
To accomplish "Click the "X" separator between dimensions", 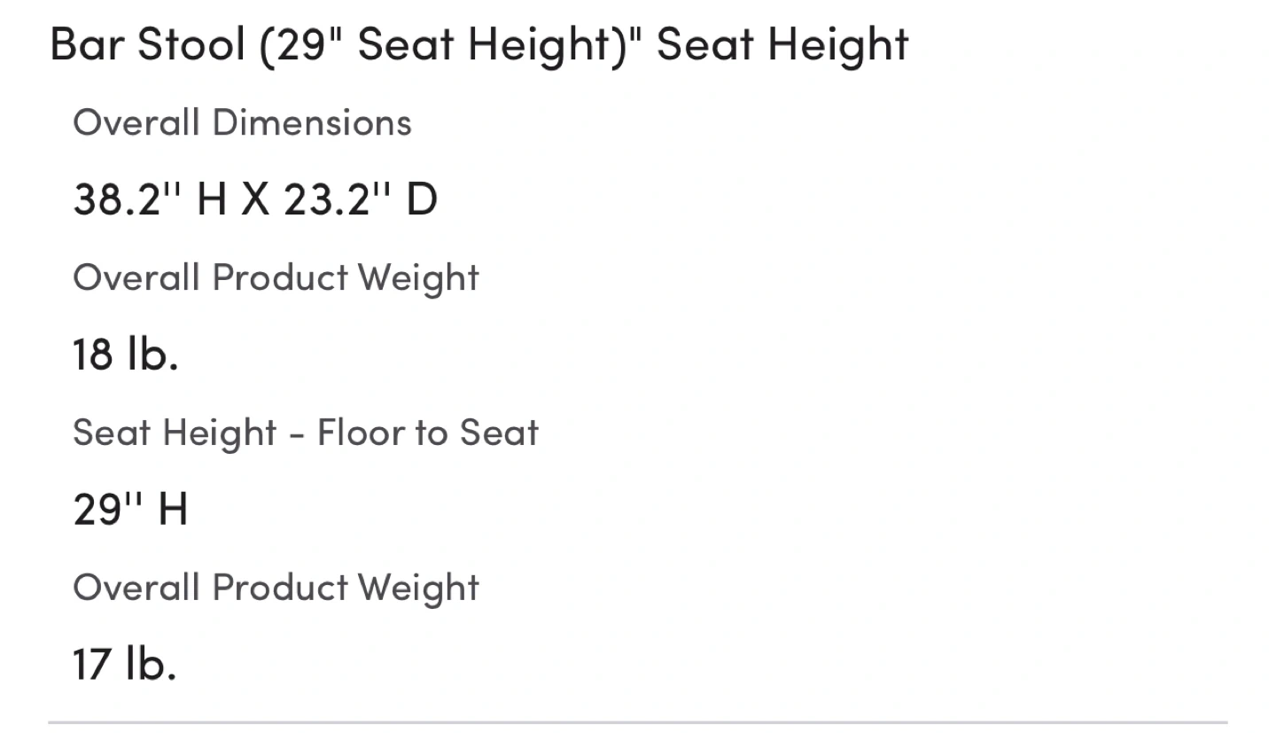I will pyautogui.click(x=255, y=199).
